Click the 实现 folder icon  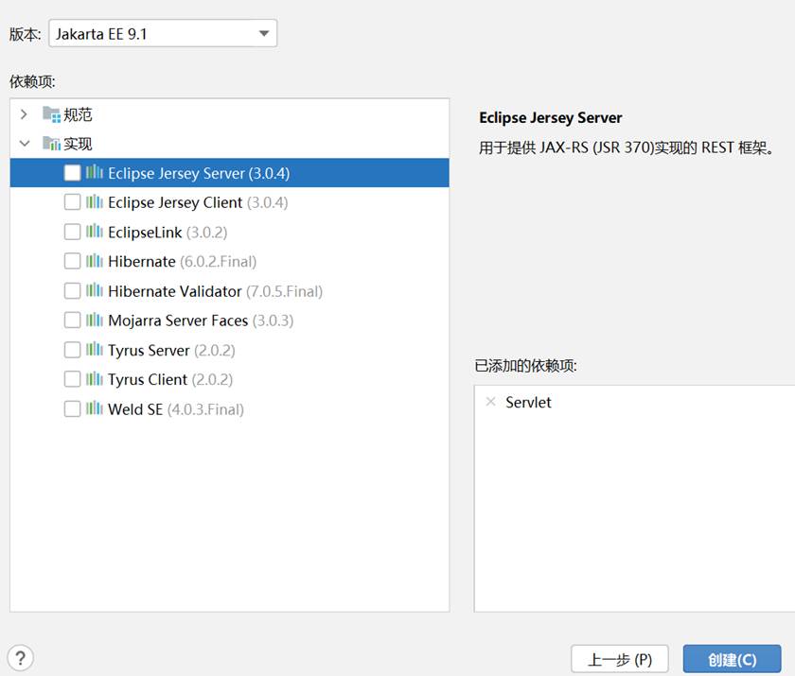point(52,144)
